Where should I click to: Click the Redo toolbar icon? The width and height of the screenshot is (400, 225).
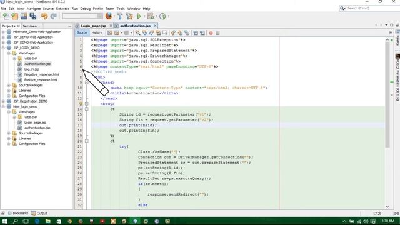click(53, 16)
